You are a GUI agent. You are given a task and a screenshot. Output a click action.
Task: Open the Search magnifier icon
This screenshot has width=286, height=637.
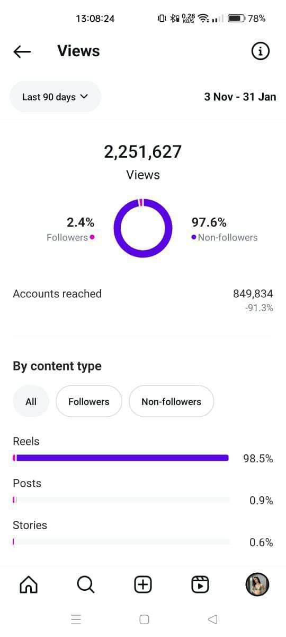pos(86,584)
